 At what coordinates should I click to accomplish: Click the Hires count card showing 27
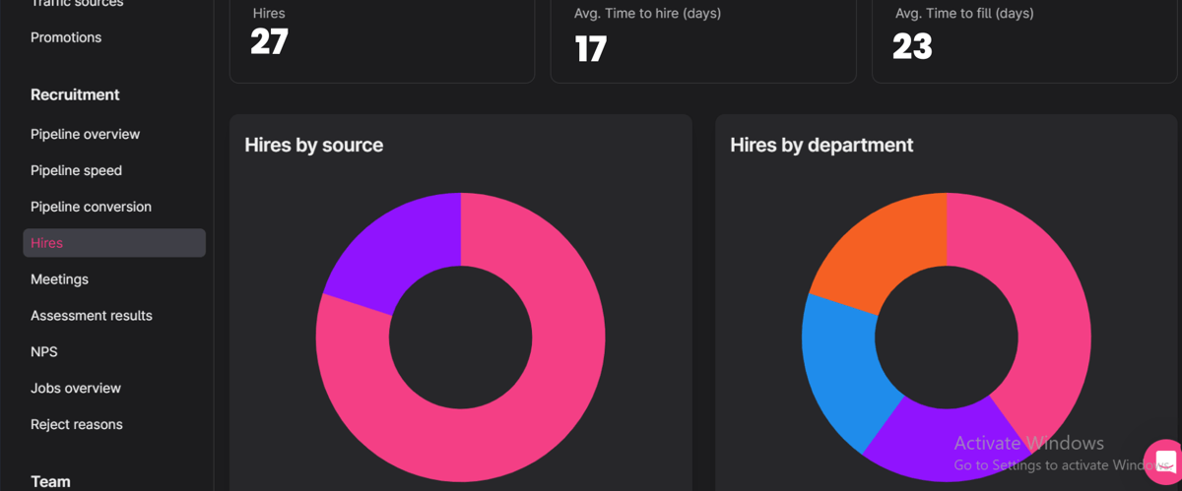381,39
